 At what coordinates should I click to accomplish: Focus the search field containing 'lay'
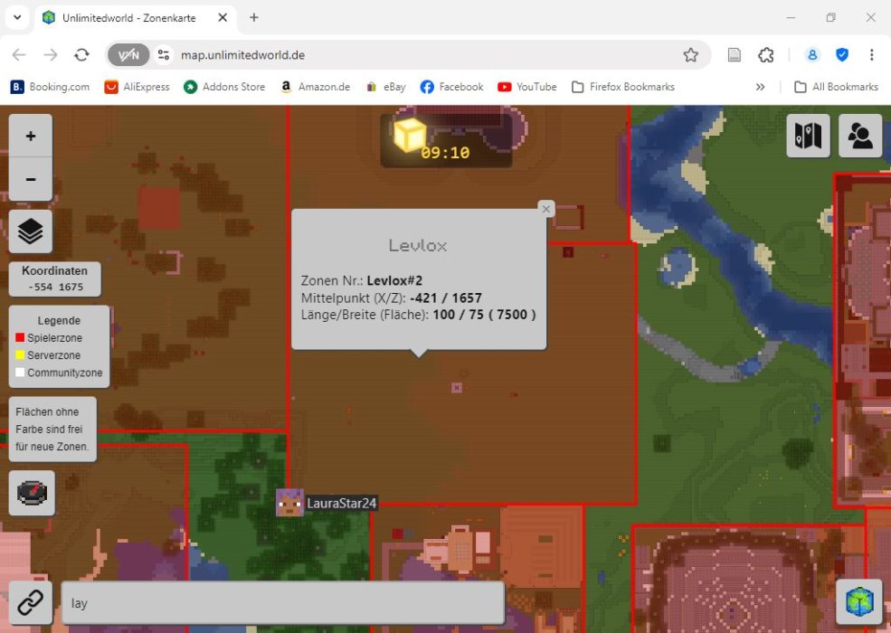coord(283,603)
